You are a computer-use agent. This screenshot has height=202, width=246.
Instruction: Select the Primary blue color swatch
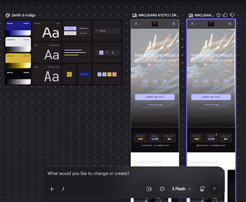tap(18, 28)
